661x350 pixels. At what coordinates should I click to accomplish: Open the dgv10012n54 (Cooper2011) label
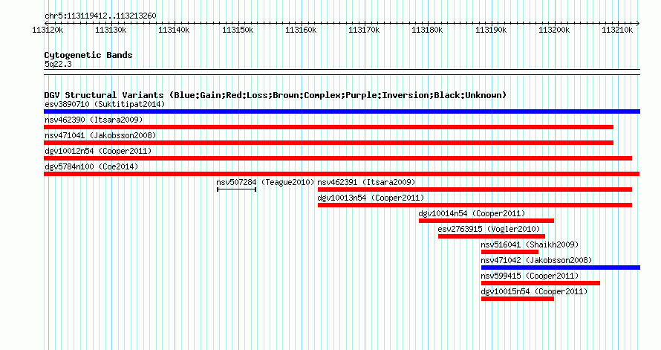click(x=98, y=151)
